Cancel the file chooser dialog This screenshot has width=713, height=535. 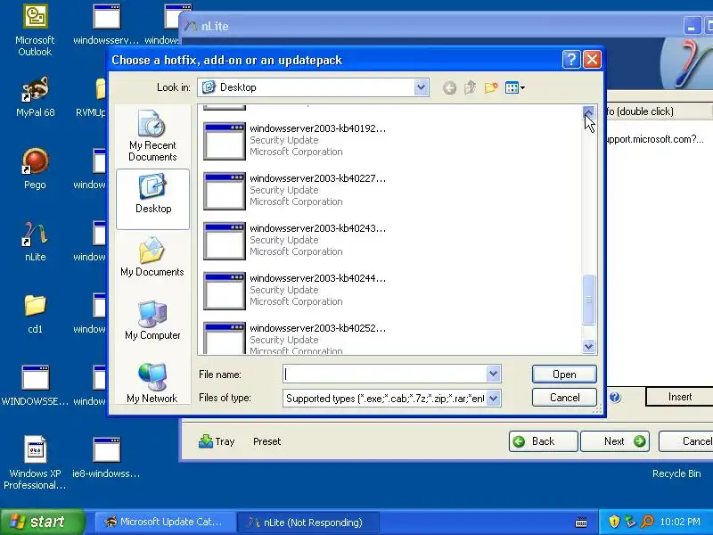click(564, 398)
